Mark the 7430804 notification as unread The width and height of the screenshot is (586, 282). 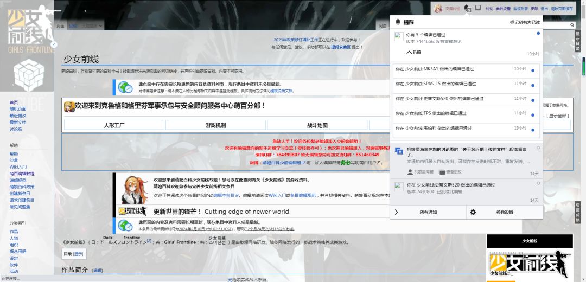[x=538, y=183]
